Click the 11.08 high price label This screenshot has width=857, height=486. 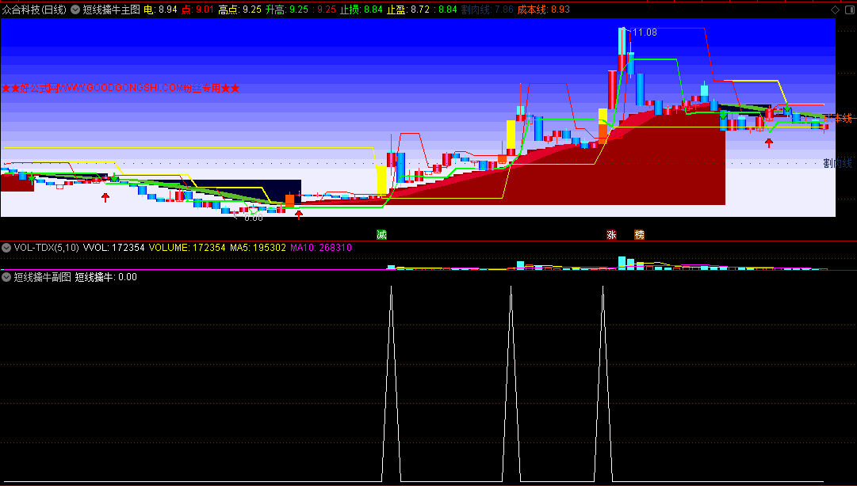[x=645, y=32]
